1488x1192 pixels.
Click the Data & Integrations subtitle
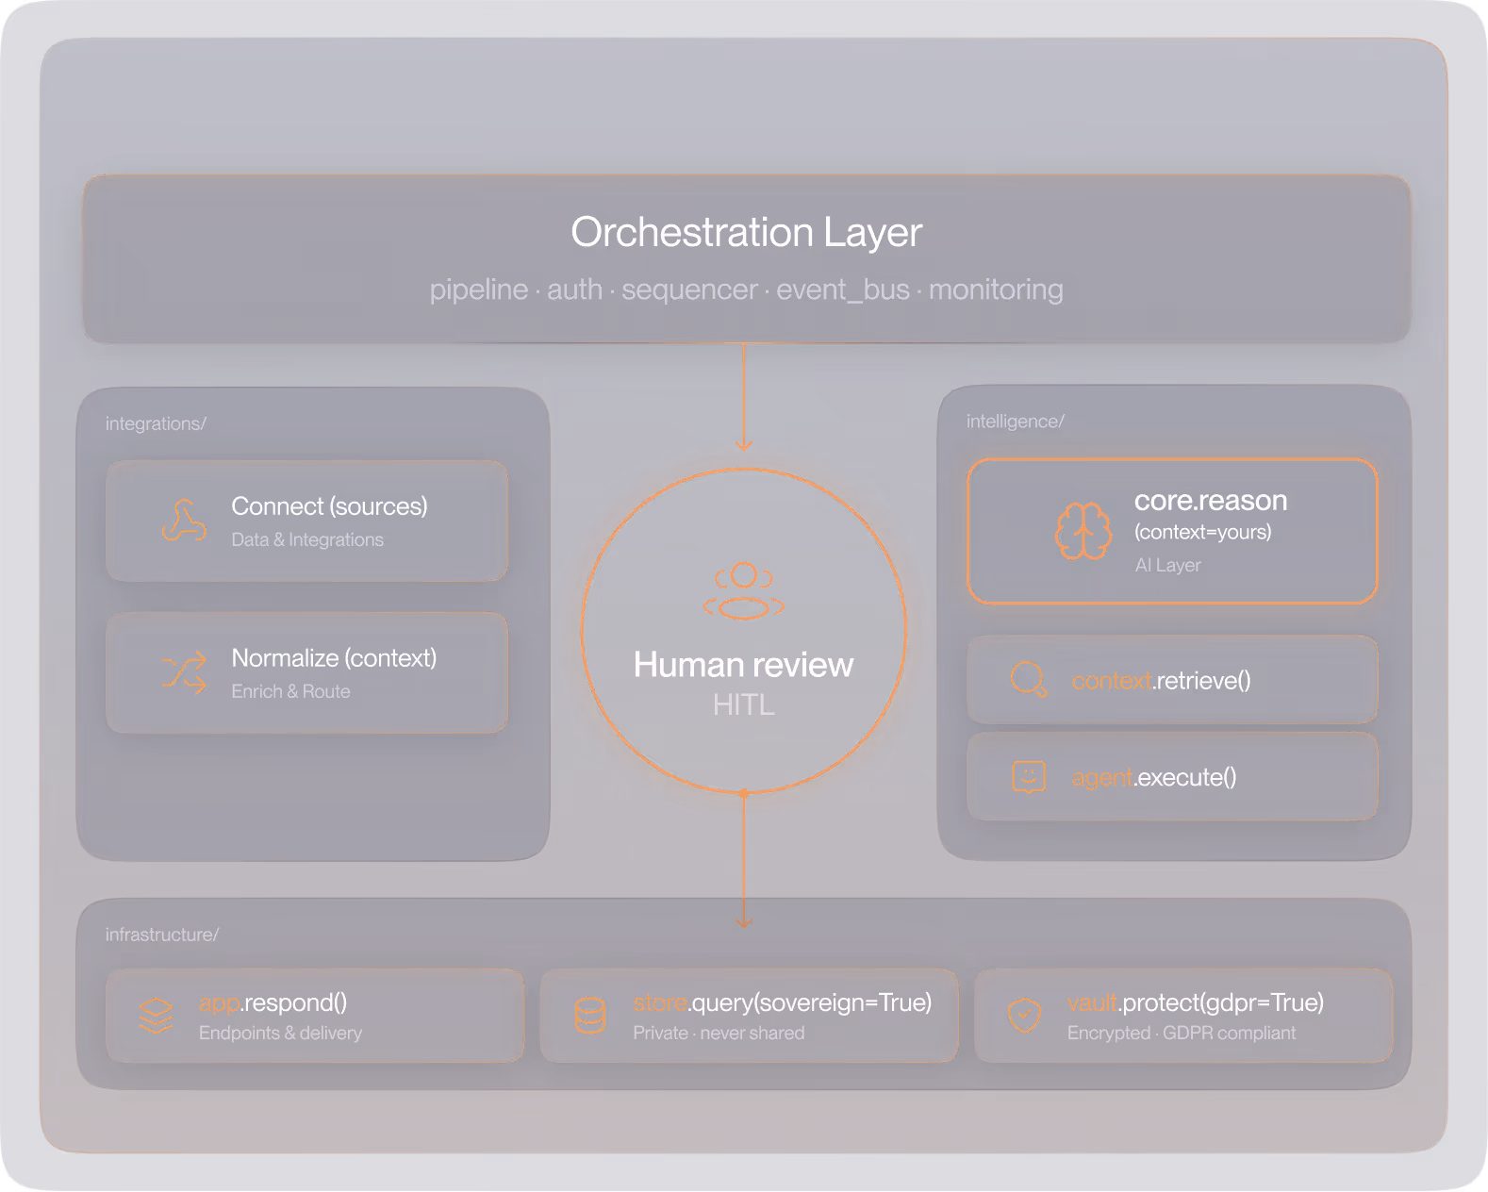pos(307,539)
